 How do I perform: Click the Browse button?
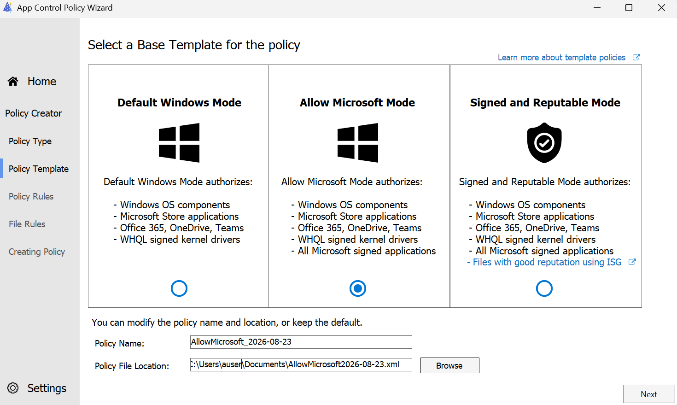pos(450,365)
